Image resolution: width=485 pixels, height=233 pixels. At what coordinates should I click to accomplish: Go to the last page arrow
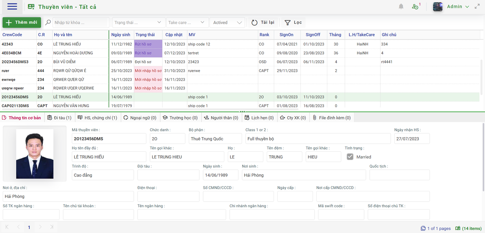tap(52, 227)
